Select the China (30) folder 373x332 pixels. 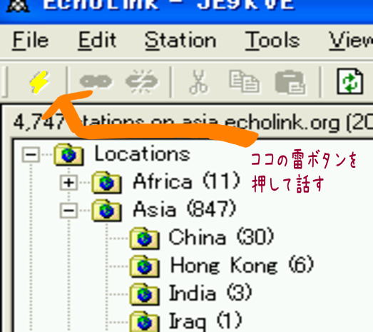(202, 238)
